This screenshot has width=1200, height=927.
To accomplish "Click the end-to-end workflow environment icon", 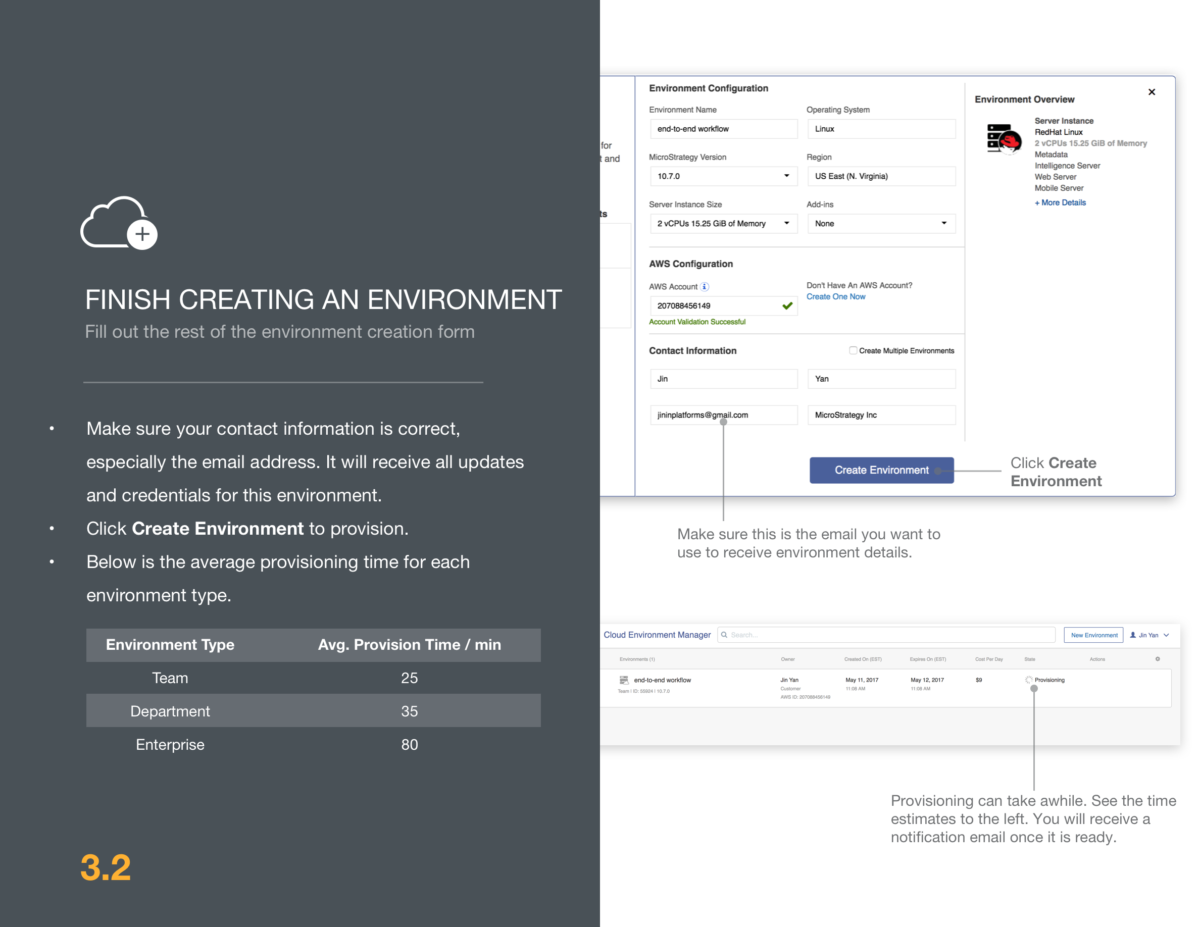I will point(624,680).
